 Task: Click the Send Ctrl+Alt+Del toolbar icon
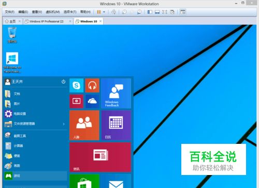[113, 12]
